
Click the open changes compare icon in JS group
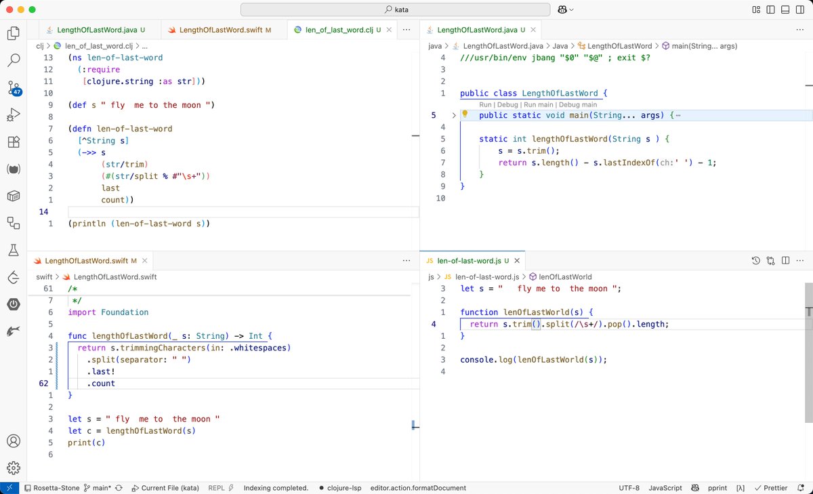click(771, 260)
